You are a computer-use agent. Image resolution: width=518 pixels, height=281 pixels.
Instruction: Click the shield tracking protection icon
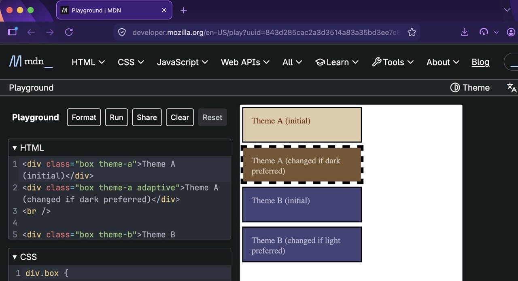[x=122, y=32]
